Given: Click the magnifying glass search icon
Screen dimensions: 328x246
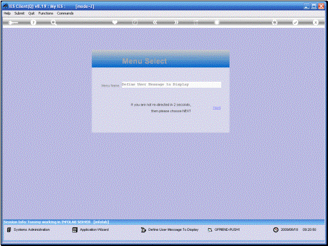Looking at the screenshot, I should [53, 22].
